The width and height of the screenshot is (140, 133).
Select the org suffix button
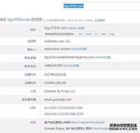pos(111,34)
